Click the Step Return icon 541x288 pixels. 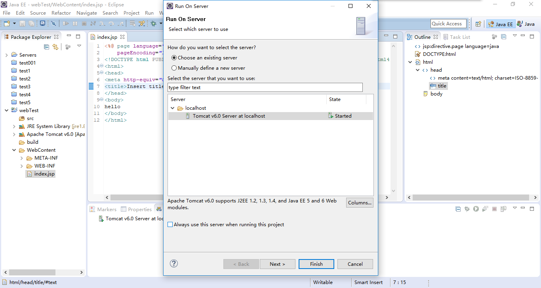(120, 24)
